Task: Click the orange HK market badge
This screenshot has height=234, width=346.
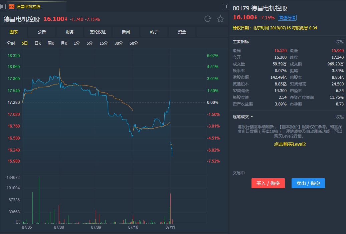Action: click(x=11, y=7)
